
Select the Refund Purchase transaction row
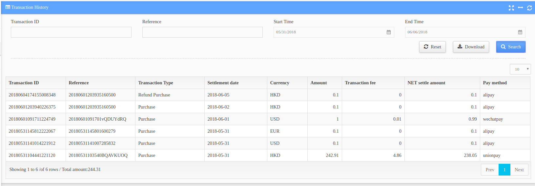point(268,95)
